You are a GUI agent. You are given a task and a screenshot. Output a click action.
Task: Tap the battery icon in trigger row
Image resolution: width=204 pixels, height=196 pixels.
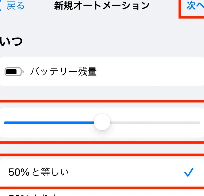coord(14,71)
